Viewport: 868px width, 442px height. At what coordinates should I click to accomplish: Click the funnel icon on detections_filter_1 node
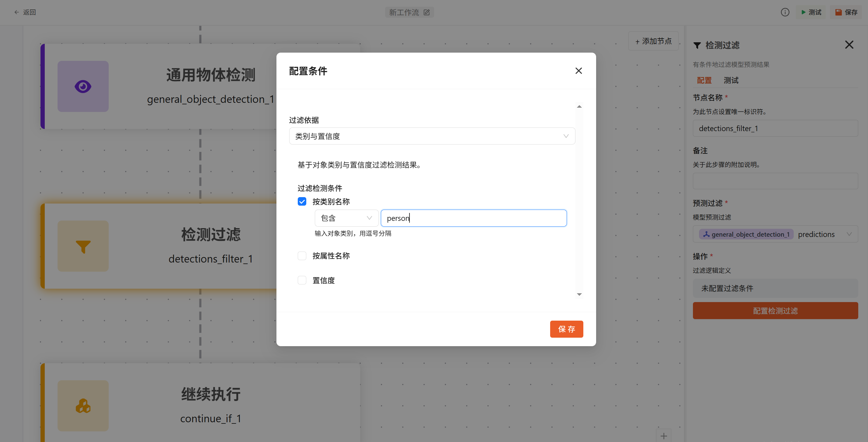pos(83,246)
